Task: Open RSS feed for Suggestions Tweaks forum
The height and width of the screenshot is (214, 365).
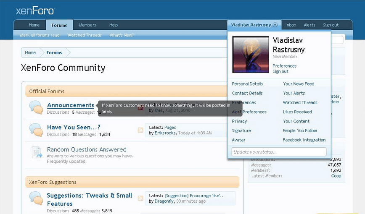Action: 140,198
